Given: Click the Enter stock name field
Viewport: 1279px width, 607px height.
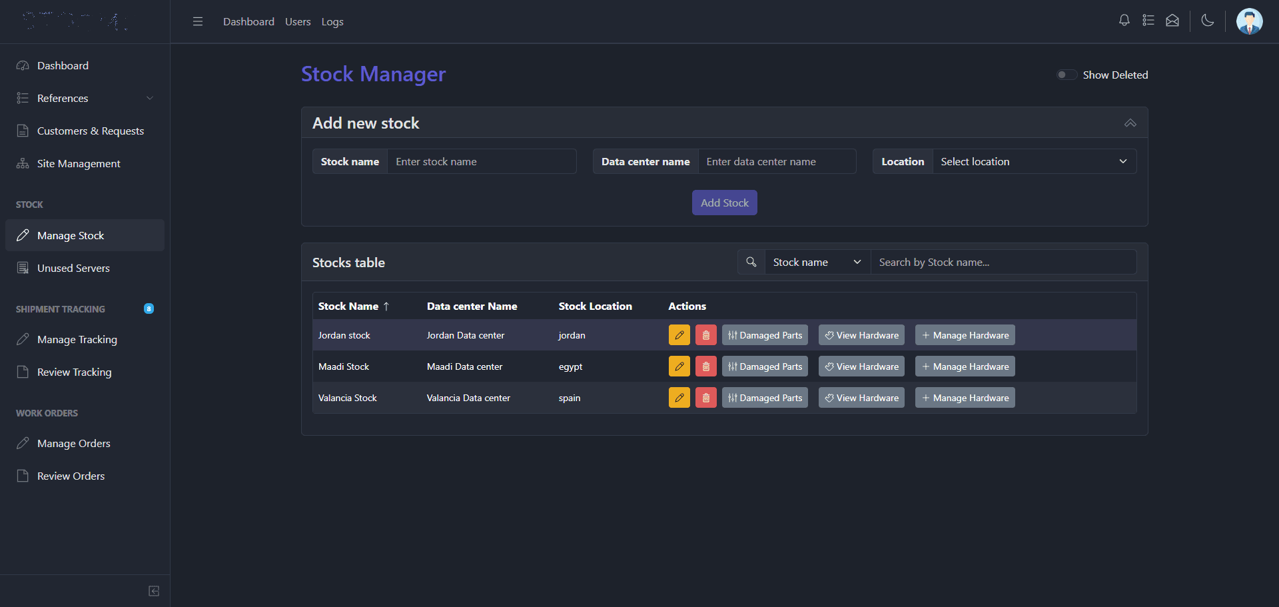Looking at the screenshot, I should [x=482, y=161].
